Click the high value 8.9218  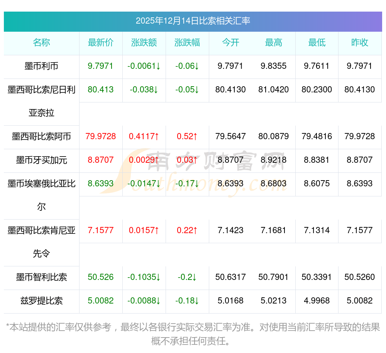tap(274, 160)
